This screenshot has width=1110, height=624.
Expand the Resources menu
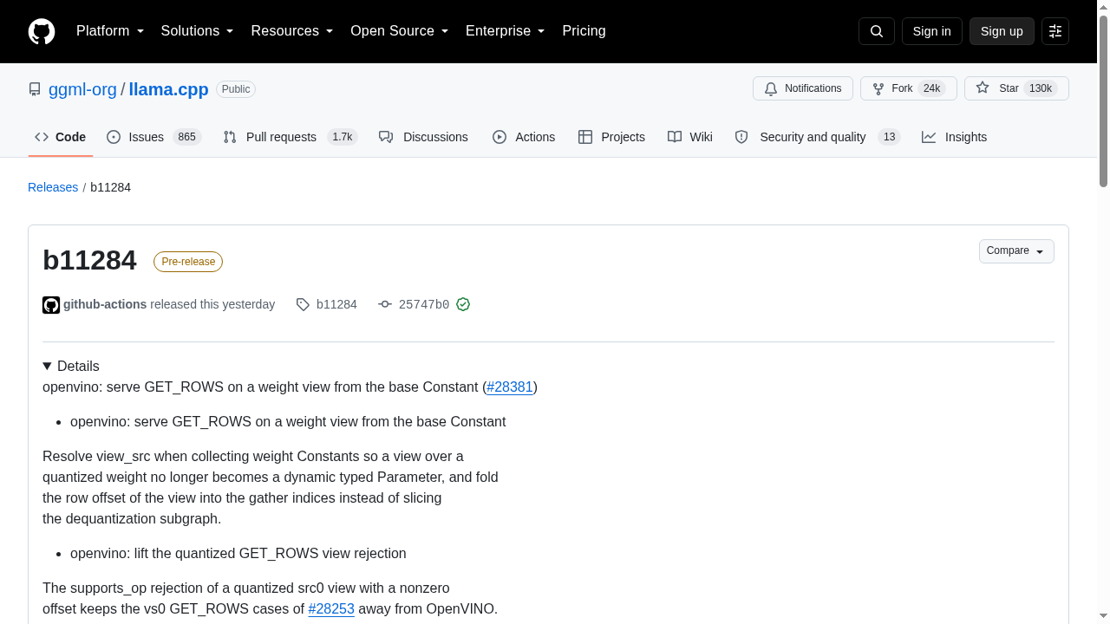point(292,31)
